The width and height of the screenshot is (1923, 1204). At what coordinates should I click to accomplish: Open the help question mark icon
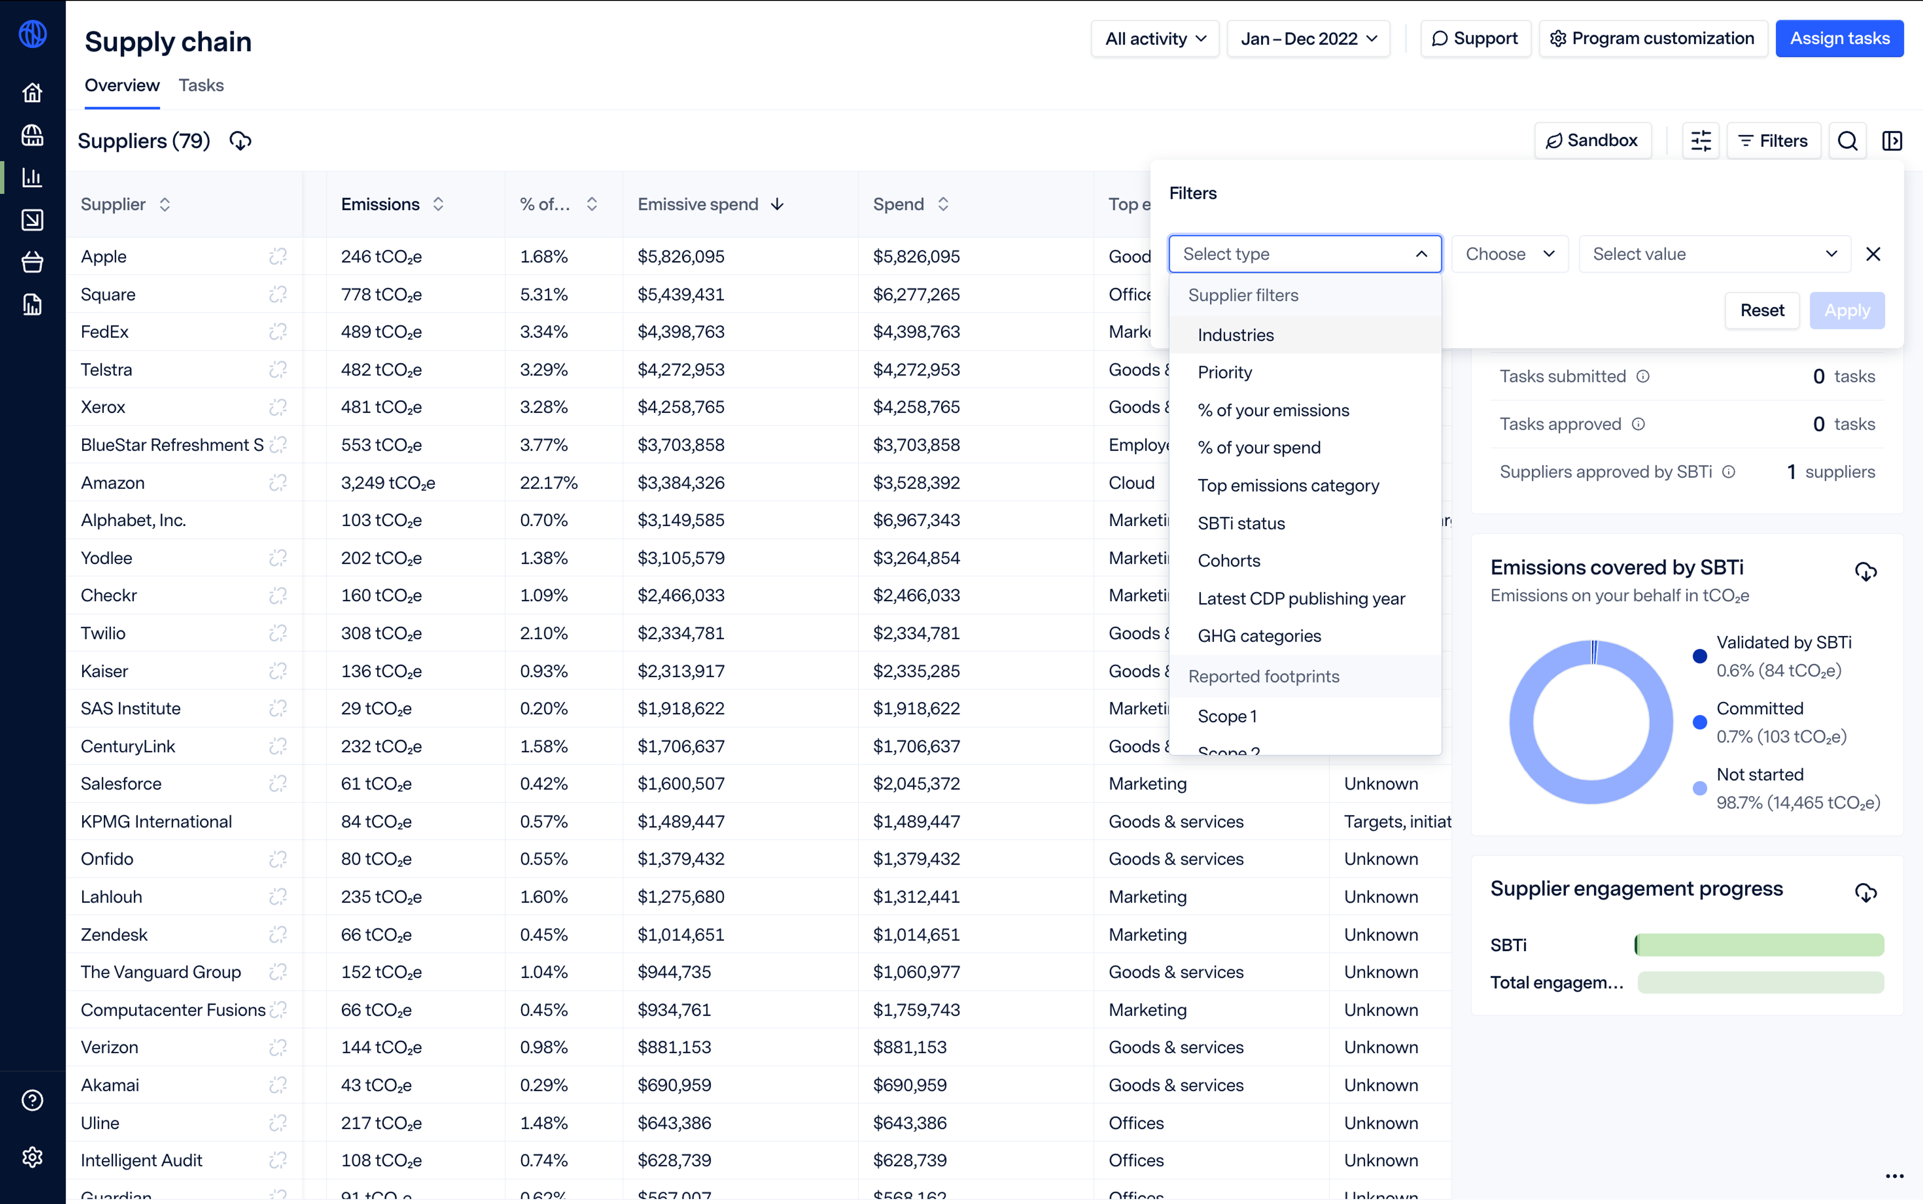[x=32, y=1100]
